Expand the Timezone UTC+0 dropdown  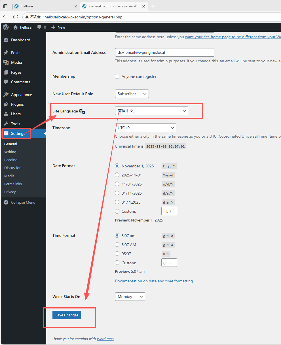point(145,128)
